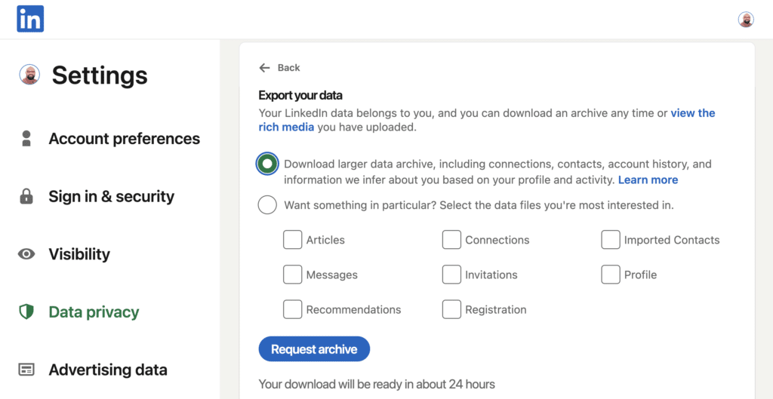Open profile avatar in top right corner
The height and width of the screenshot is (399, 773).
pyautogui.click(x=745, y=19)
